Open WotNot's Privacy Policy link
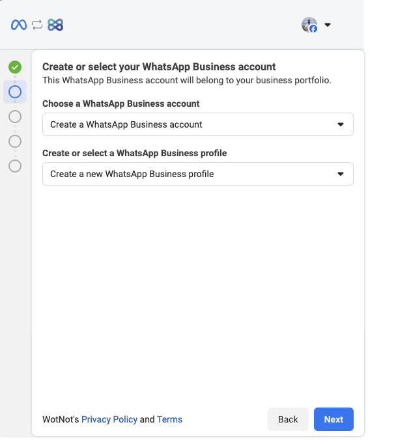This screenshot has width=396, height=444. tap(109, 419)
